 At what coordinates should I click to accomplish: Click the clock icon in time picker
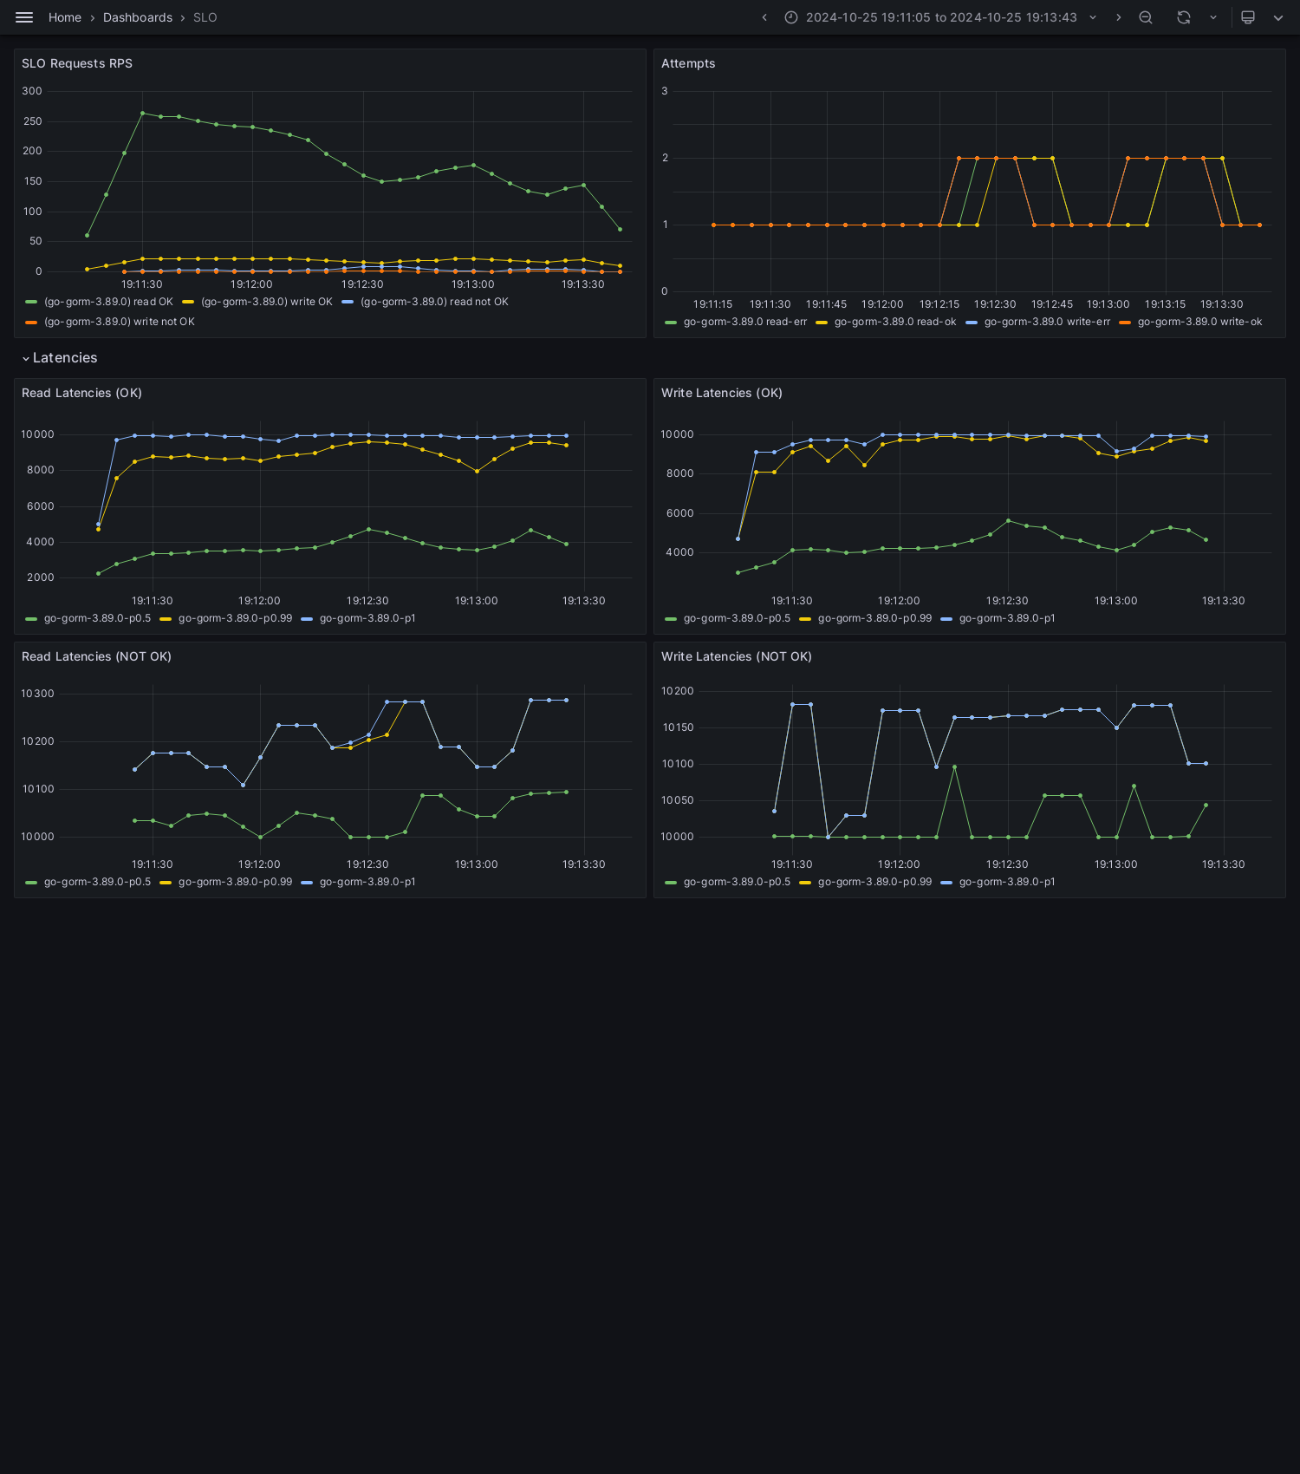click(791, 17)
